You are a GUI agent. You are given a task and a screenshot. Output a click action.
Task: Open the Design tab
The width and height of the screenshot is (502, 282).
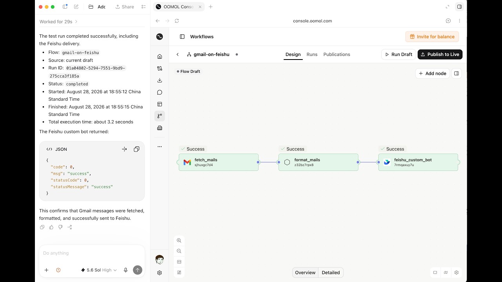click(x=293, y=54)
